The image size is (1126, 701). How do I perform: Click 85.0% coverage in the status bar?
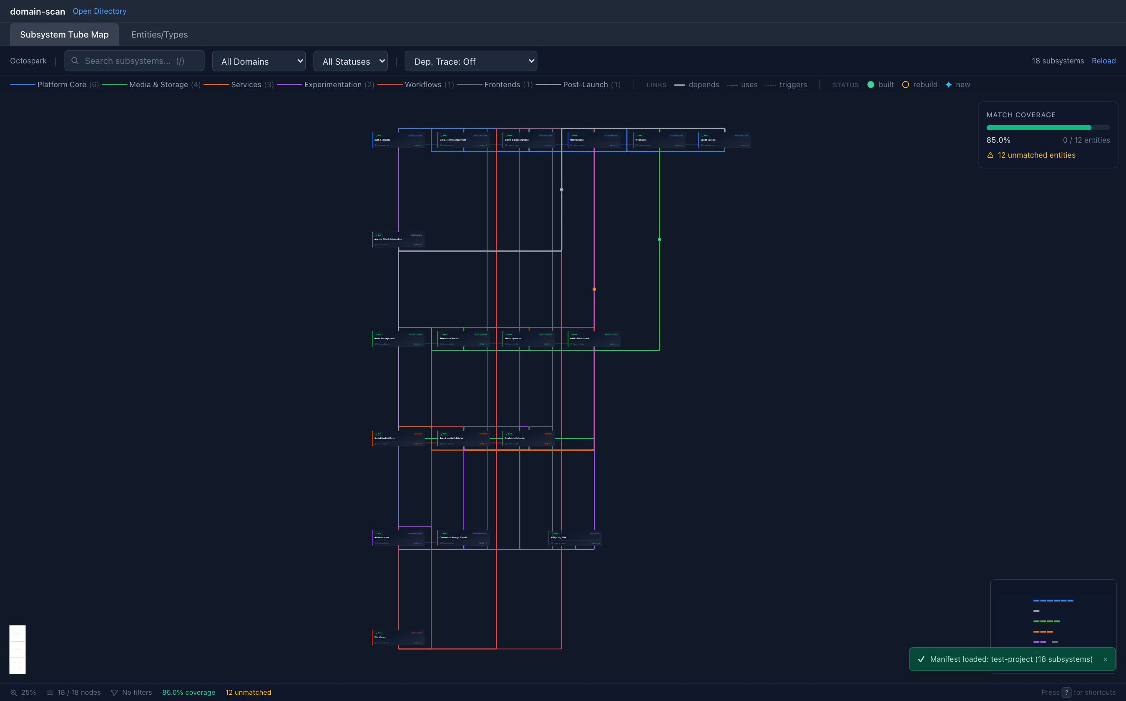tap(189, 693)
